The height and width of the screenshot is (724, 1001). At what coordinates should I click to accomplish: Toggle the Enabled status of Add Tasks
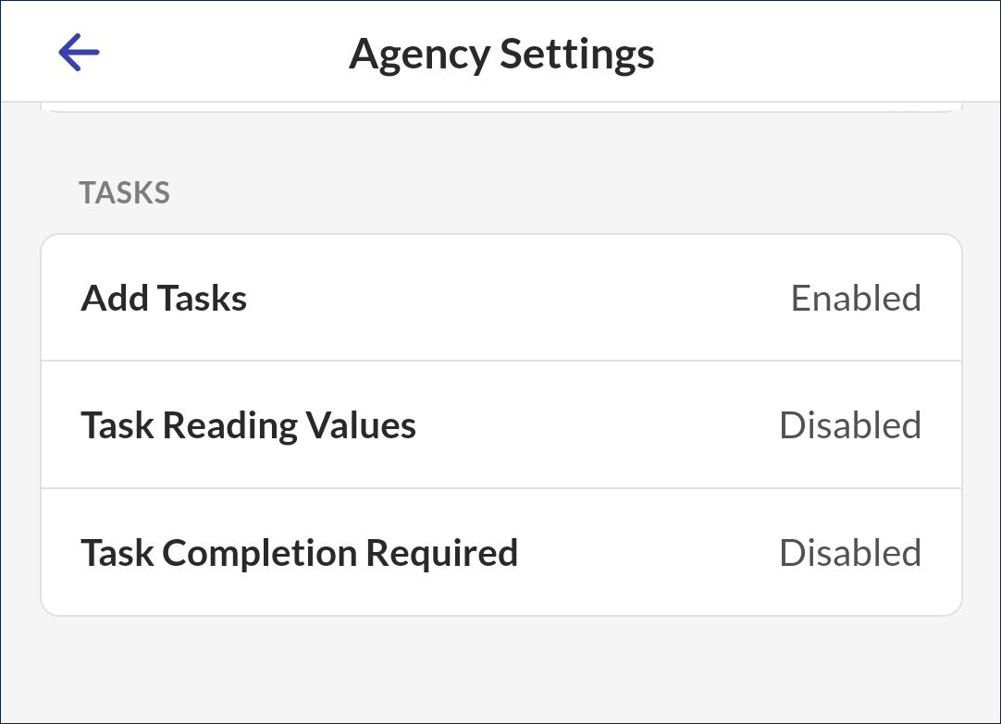coord(856,299)
